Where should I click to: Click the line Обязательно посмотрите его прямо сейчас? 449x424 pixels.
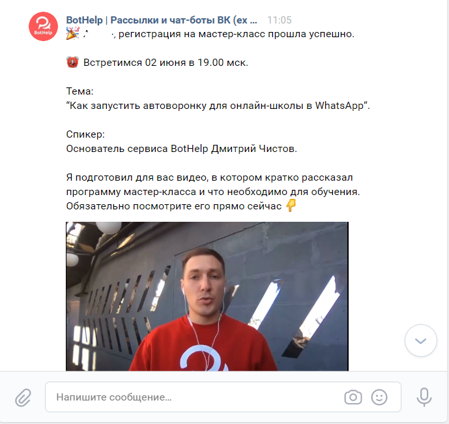pos(174,206)
